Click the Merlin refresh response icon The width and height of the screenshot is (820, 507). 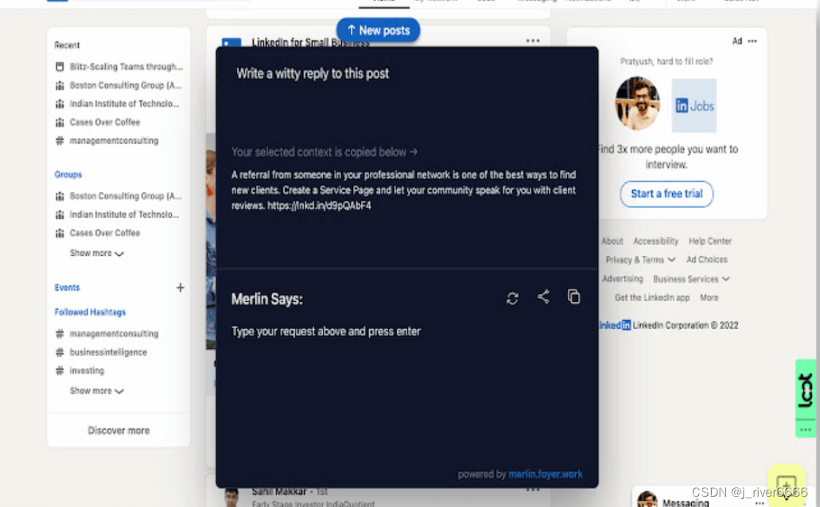(x=512, y=298)
